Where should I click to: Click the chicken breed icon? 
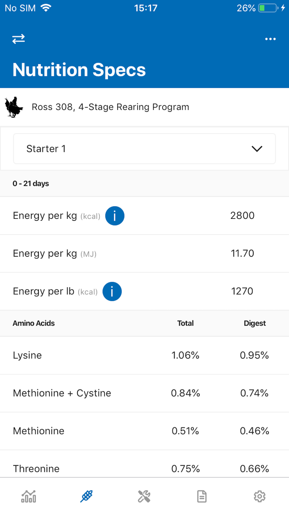(14, 107)
